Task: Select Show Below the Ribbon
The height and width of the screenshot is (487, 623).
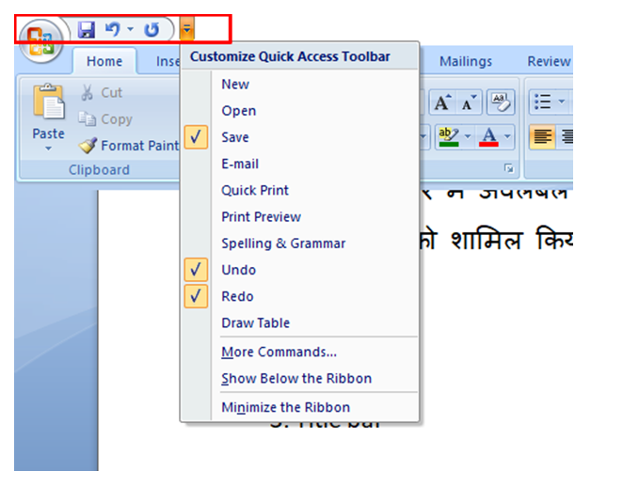Action: [296, 378]
